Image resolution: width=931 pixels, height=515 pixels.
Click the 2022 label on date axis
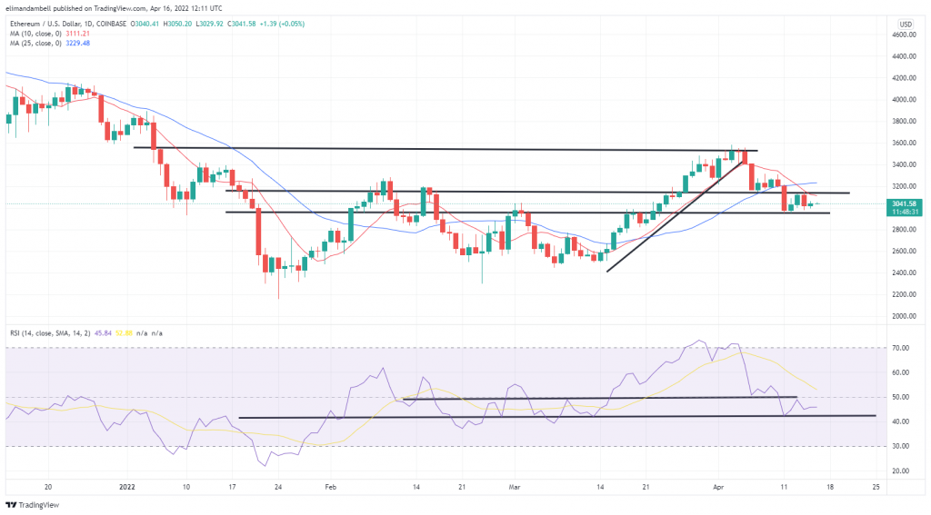[127, 487]
